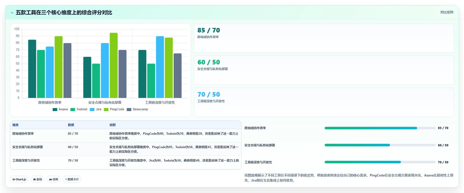The image size is (464, 193).
Task: Click the 安全合规与私有化部署 label beside its progress bar
Action: click(260, 145)
